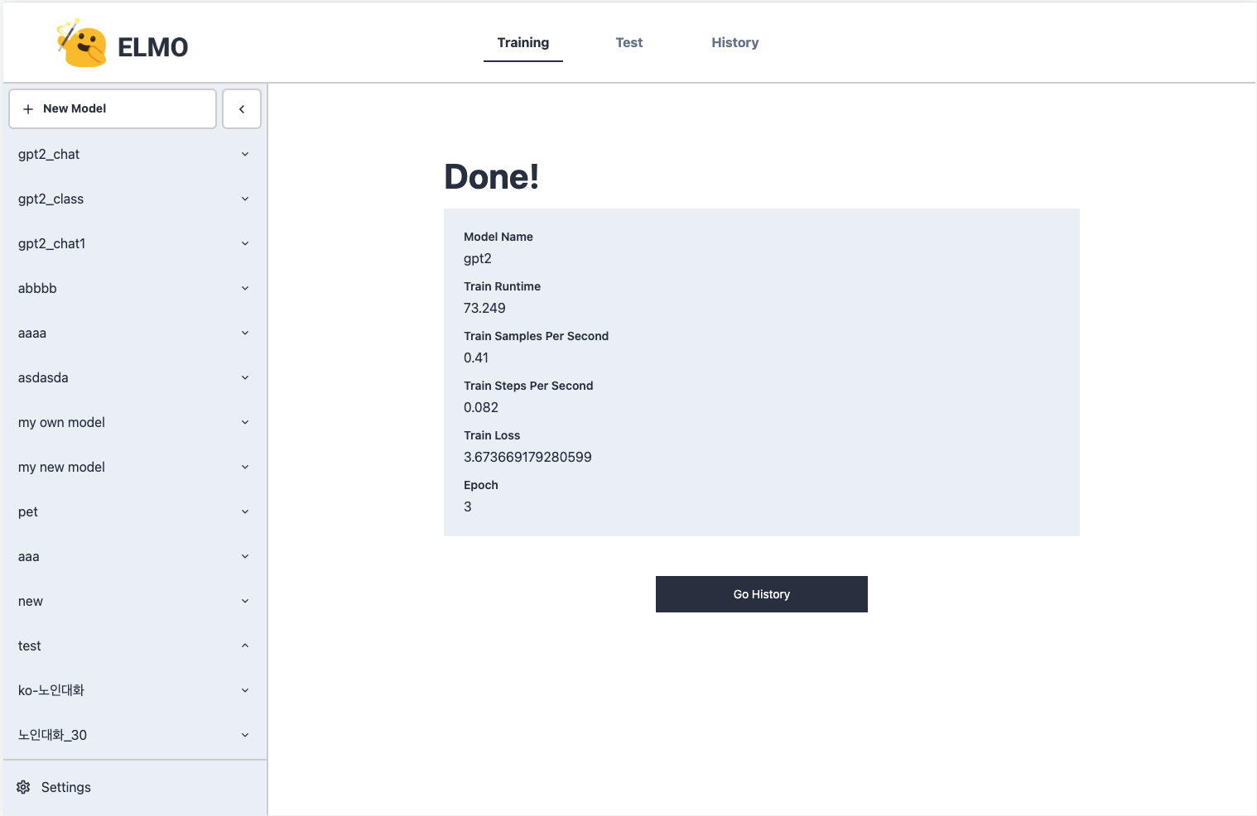Open Settings via the gear icon
The width and height of the screenshot is (1257, 816).
pos(22,786)
